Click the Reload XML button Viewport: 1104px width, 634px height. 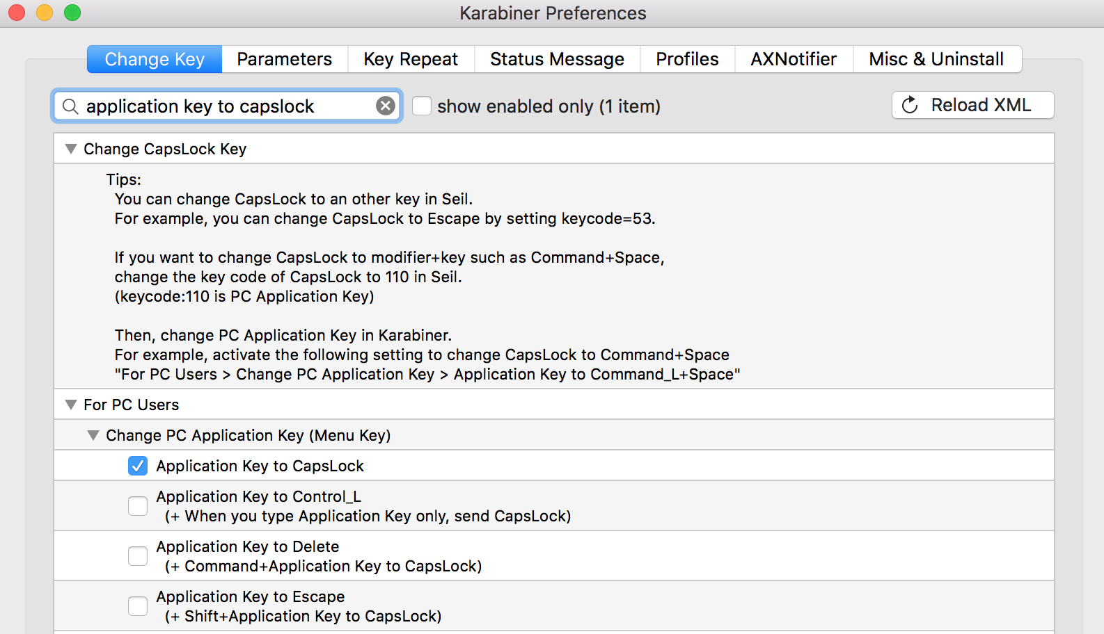pos(972,105)
